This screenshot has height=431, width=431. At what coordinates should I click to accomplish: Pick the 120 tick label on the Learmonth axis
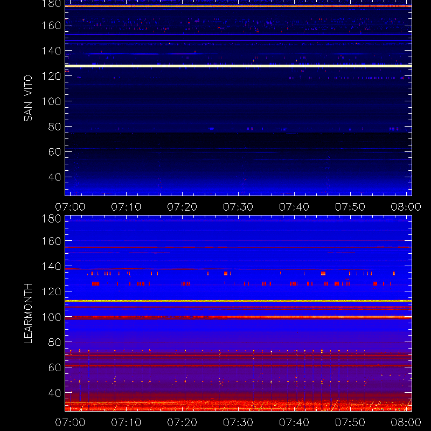51,291
